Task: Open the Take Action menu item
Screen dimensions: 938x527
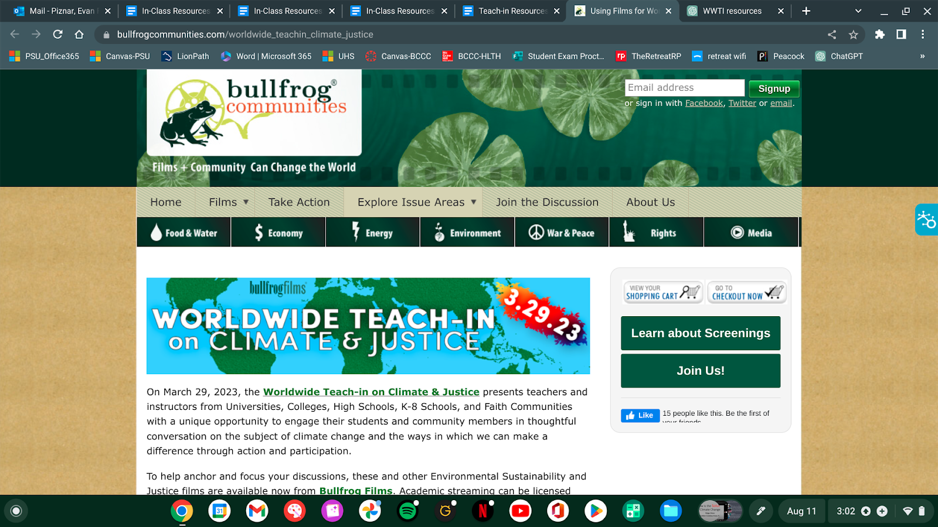Action: click(299, 202)
